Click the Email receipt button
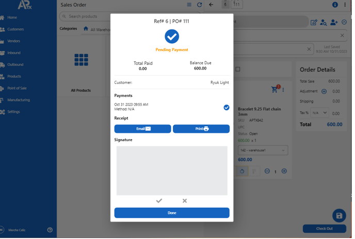355x239 pixels. [x=142, y=129]
